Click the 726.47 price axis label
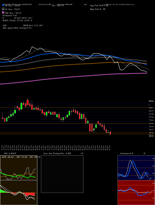155x205 pixels. [151, 130]
